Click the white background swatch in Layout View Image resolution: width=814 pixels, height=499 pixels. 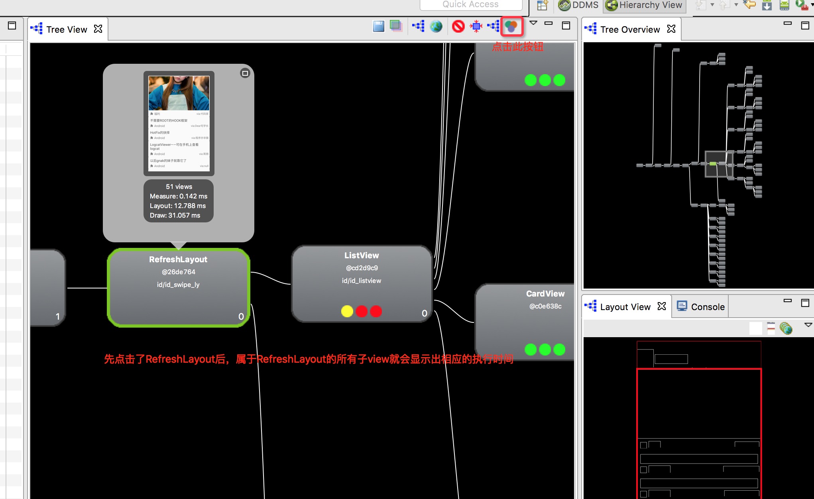point(755,328)
